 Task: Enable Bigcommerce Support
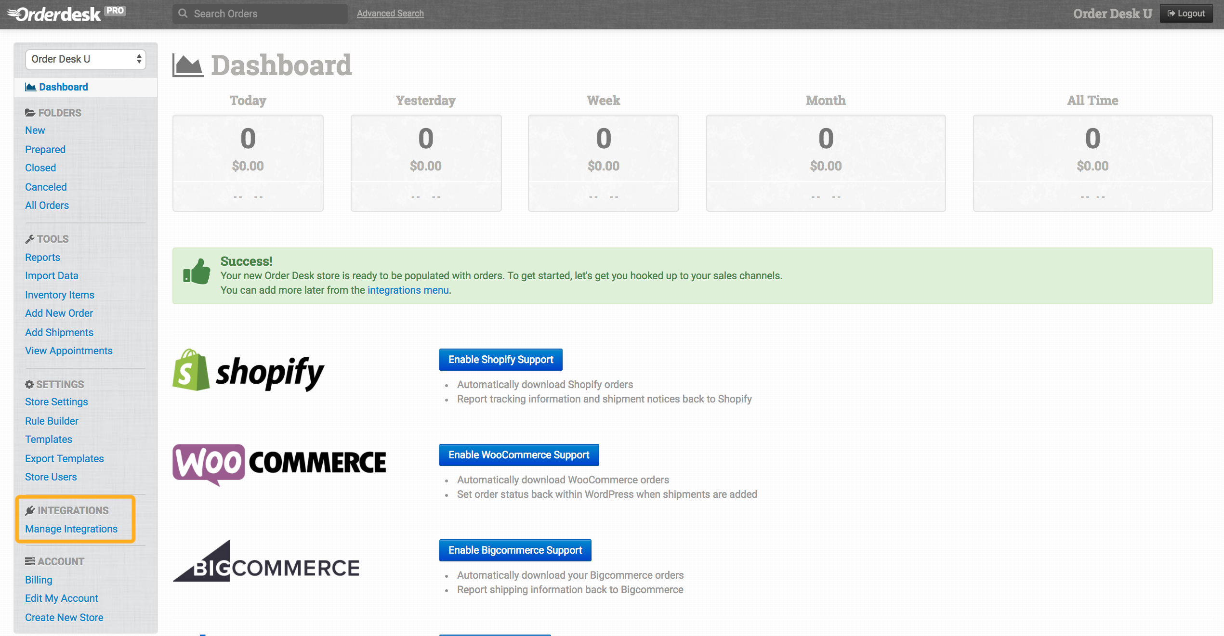pyautogui.click(x=515, y=550)
